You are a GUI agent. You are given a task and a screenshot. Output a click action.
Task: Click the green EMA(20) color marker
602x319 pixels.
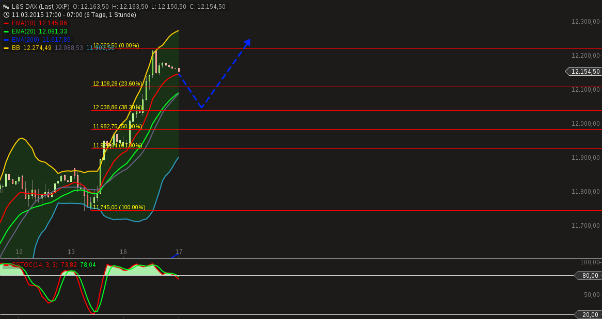[x=6, y=31]
